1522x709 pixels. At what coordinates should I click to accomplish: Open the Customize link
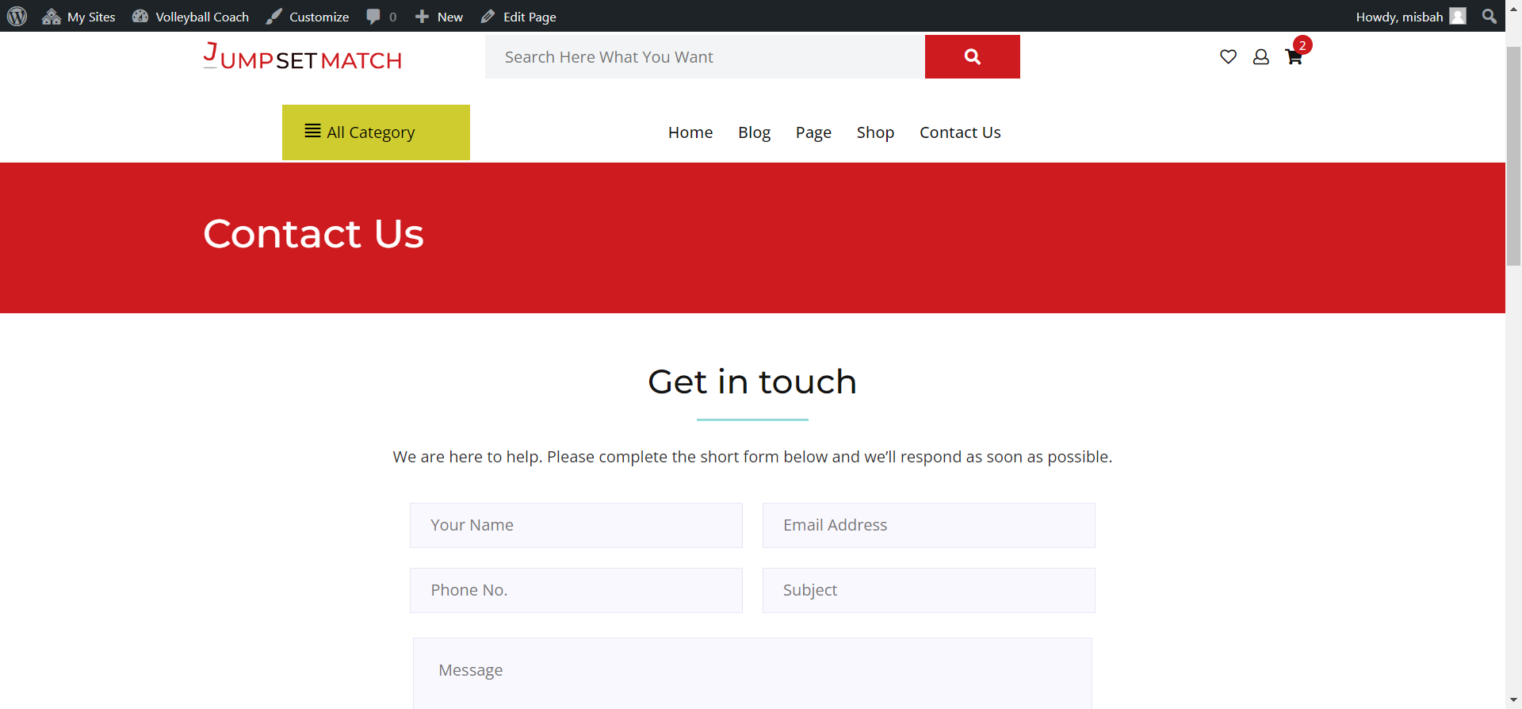point(308,17)
